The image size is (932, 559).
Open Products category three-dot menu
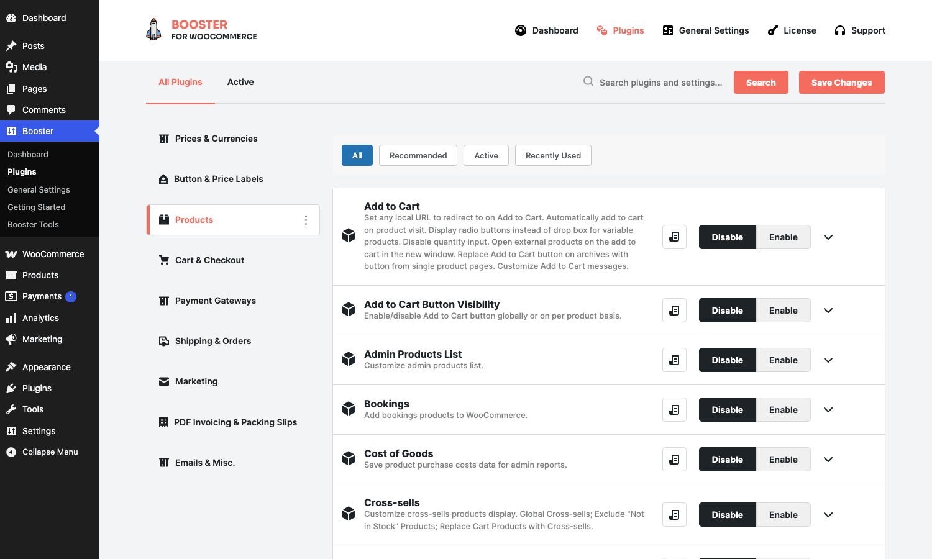point(306,220)
